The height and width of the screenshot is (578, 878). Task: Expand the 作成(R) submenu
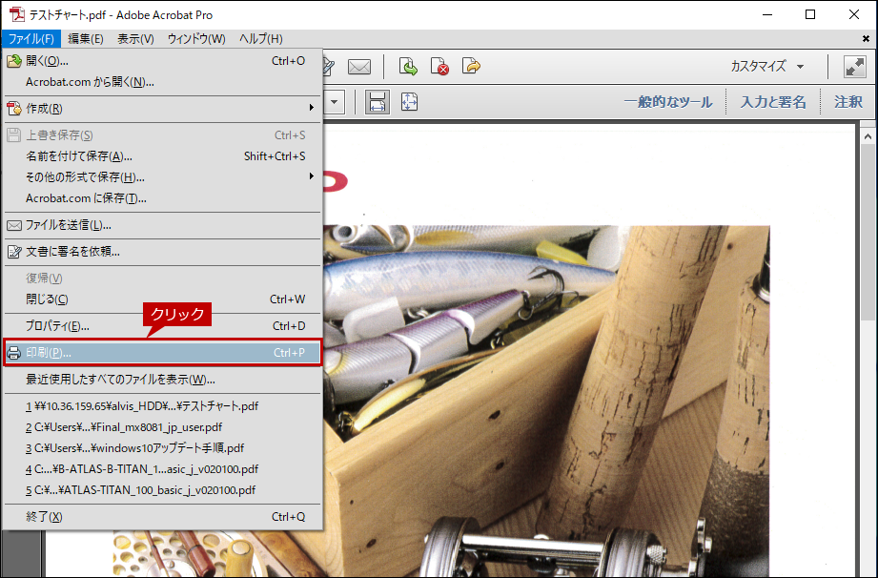pos(162,108)
